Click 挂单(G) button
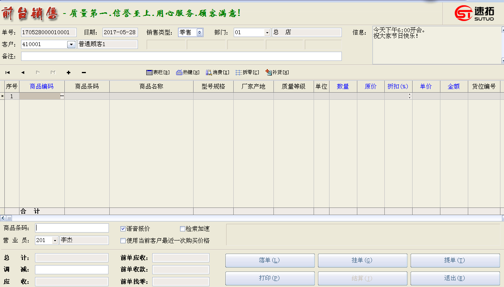 (362, 260)
